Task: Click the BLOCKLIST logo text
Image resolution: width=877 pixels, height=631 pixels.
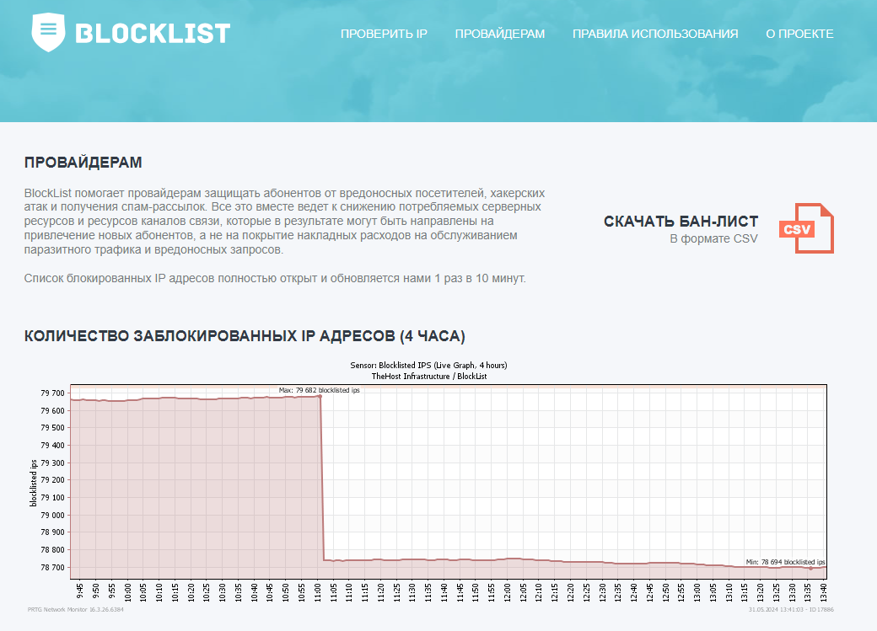Action: pyautogui.click(x=153, y=34)
